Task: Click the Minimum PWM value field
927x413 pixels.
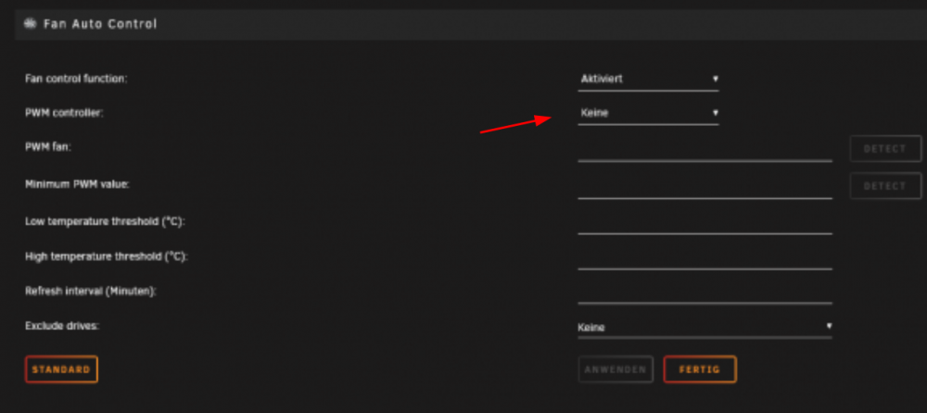Action: (x=705, y=186)
